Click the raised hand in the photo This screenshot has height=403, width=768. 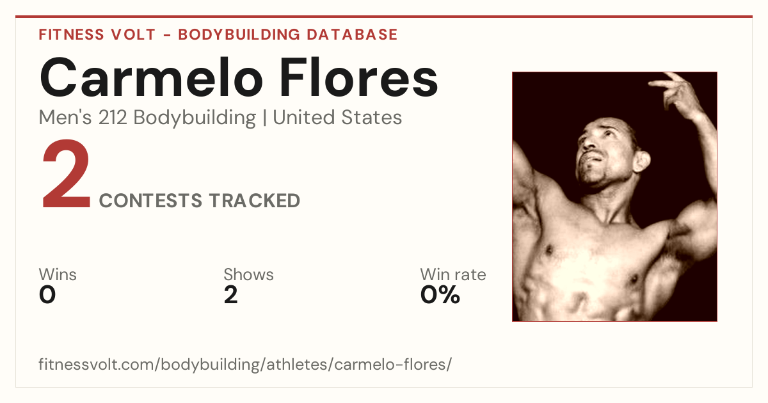click(x=677, y=93)
